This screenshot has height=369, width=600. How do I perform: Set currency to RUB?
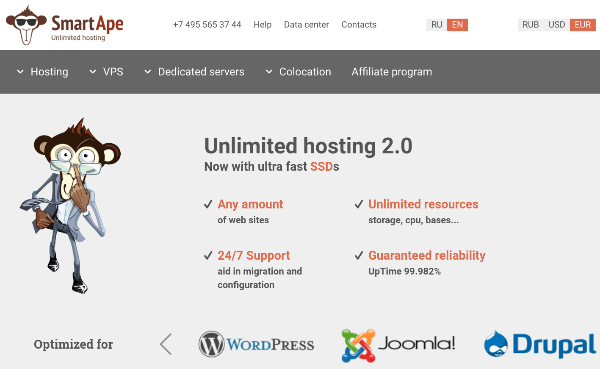(531, 25)
